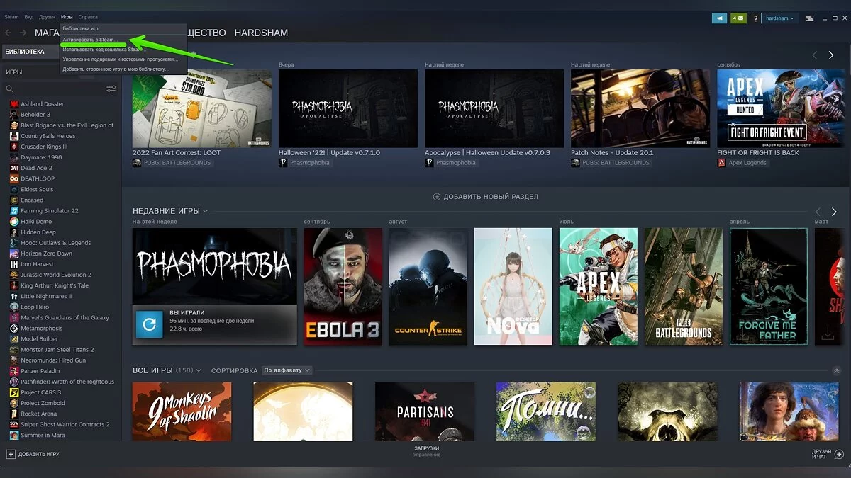Select Активировать в Steam menu entry
Screen dimensions: 851x478
[x=90, y=40]
